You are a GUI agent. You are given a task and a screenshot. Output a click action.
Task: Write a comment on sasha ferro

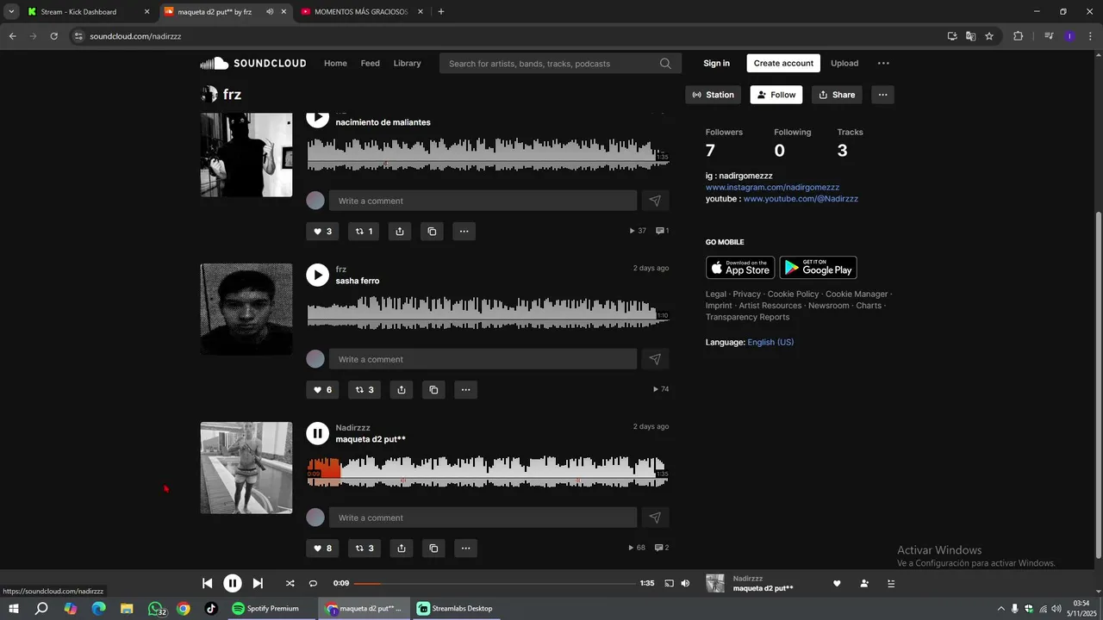click(483, 359)
